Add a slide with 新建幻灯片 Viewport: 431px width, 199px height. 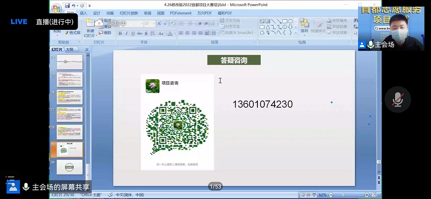pos(90,29)
